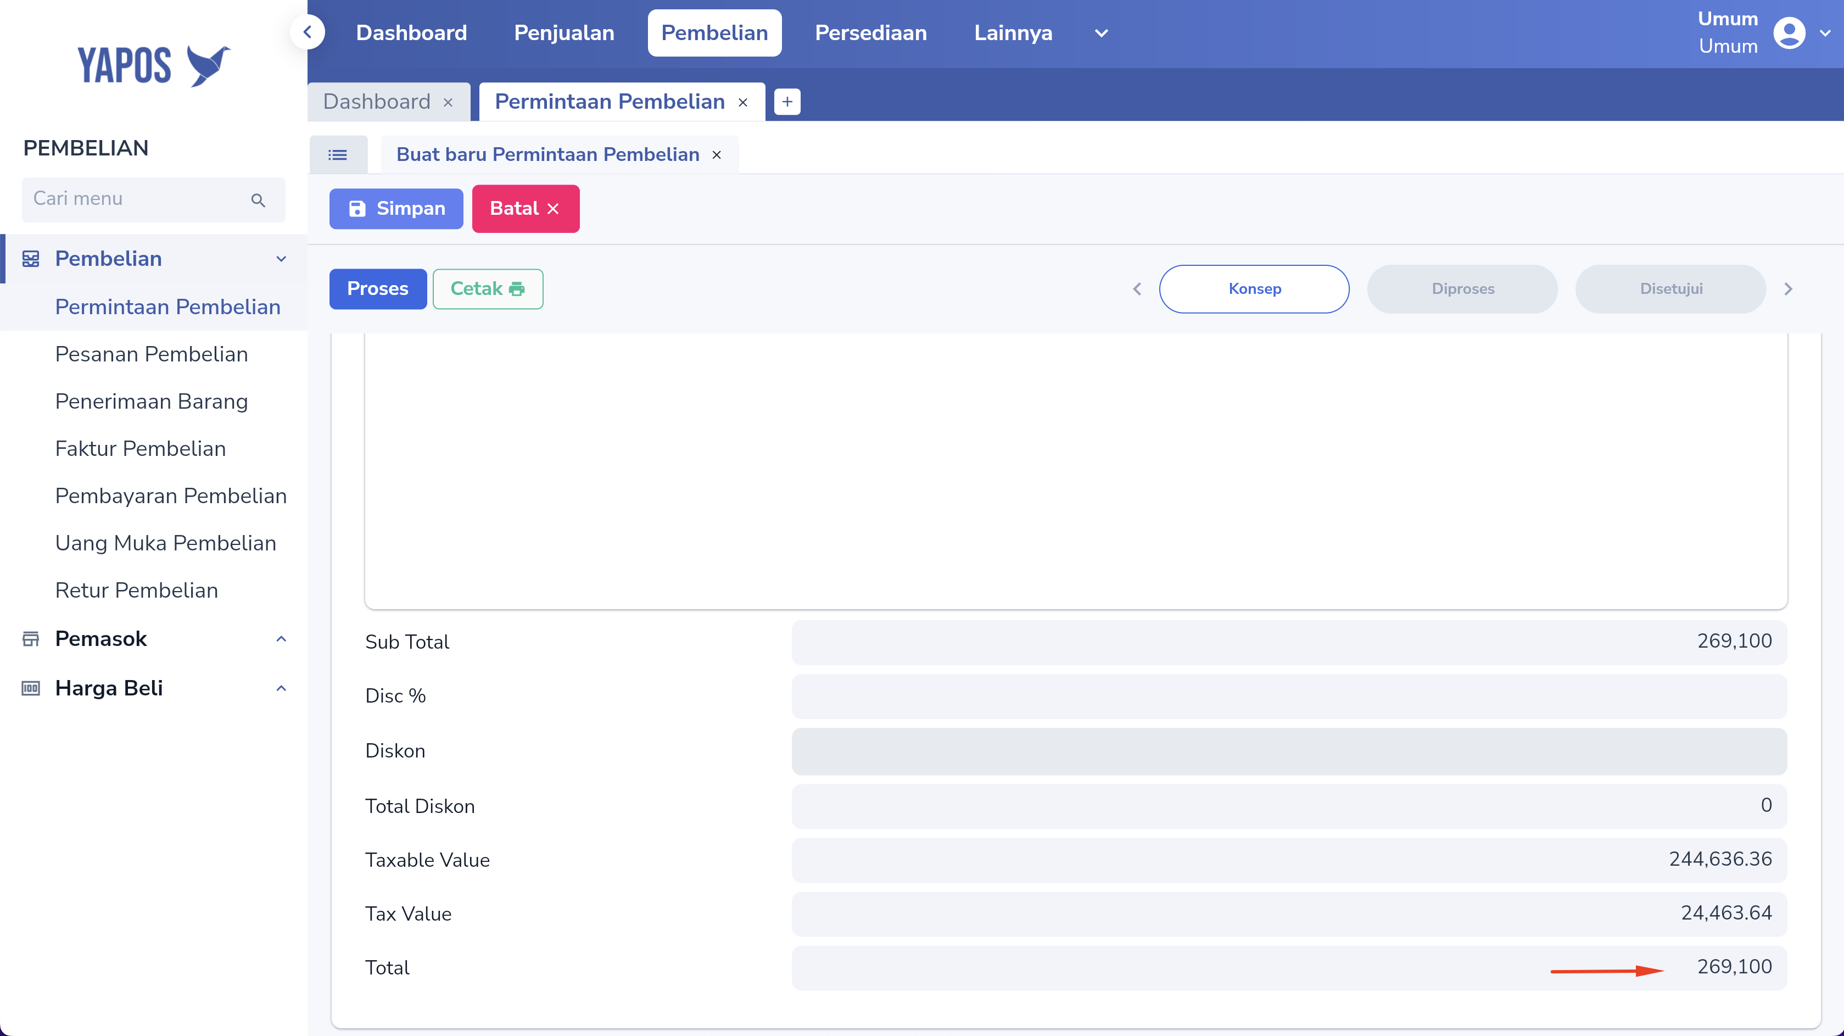Open Pesanan Pembelian in sidebar
The width and height of the screenshot is (1844, 1036).
152,354
